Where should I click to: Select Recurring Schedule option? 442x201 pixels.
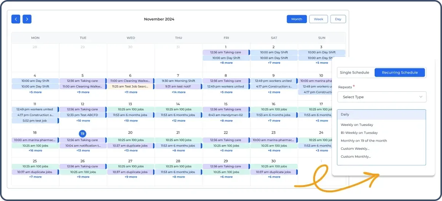coord(400,72)
